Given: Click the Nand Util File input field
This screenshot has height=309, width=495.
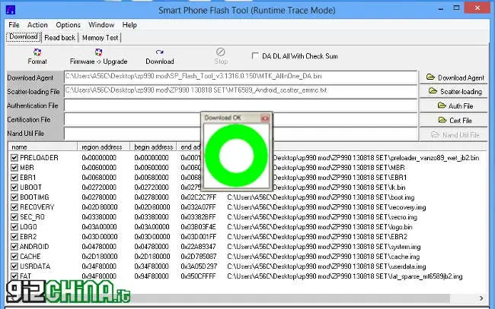Looking at the screenshot, I should coord(241,134).
